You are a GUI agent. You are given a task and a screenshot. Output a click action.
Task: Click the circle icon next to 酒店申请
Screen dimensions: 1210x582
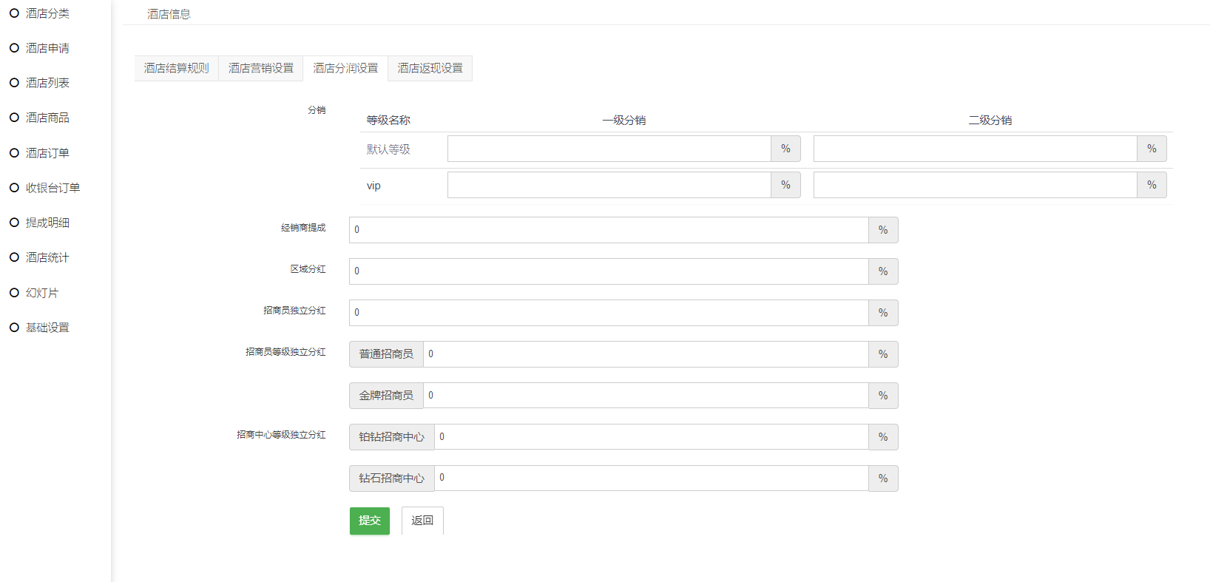coord(14,48)
